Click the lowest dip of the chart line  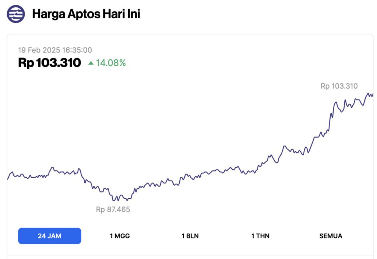pos(114,200)
